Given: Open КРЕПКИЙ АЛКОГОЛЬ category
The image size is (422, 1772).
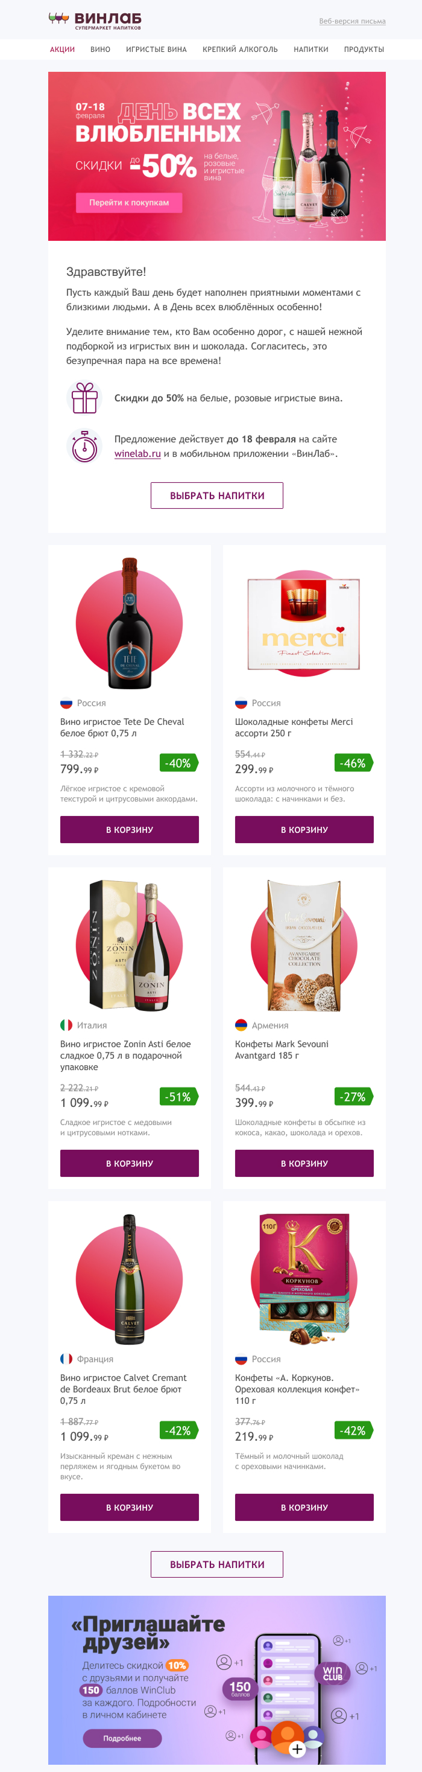Looking at the screenshot, I should click(240, 49).
